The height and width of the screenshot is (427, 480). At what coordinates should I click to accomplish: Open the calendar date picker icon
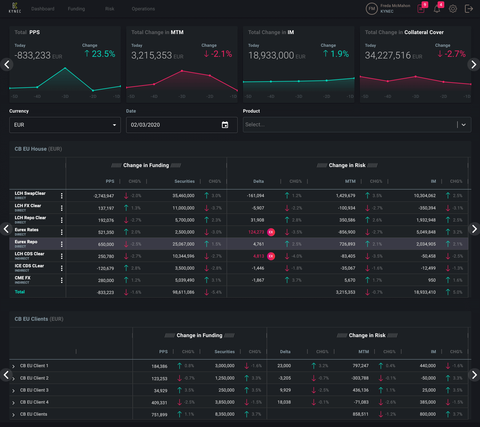pos(225,125)
